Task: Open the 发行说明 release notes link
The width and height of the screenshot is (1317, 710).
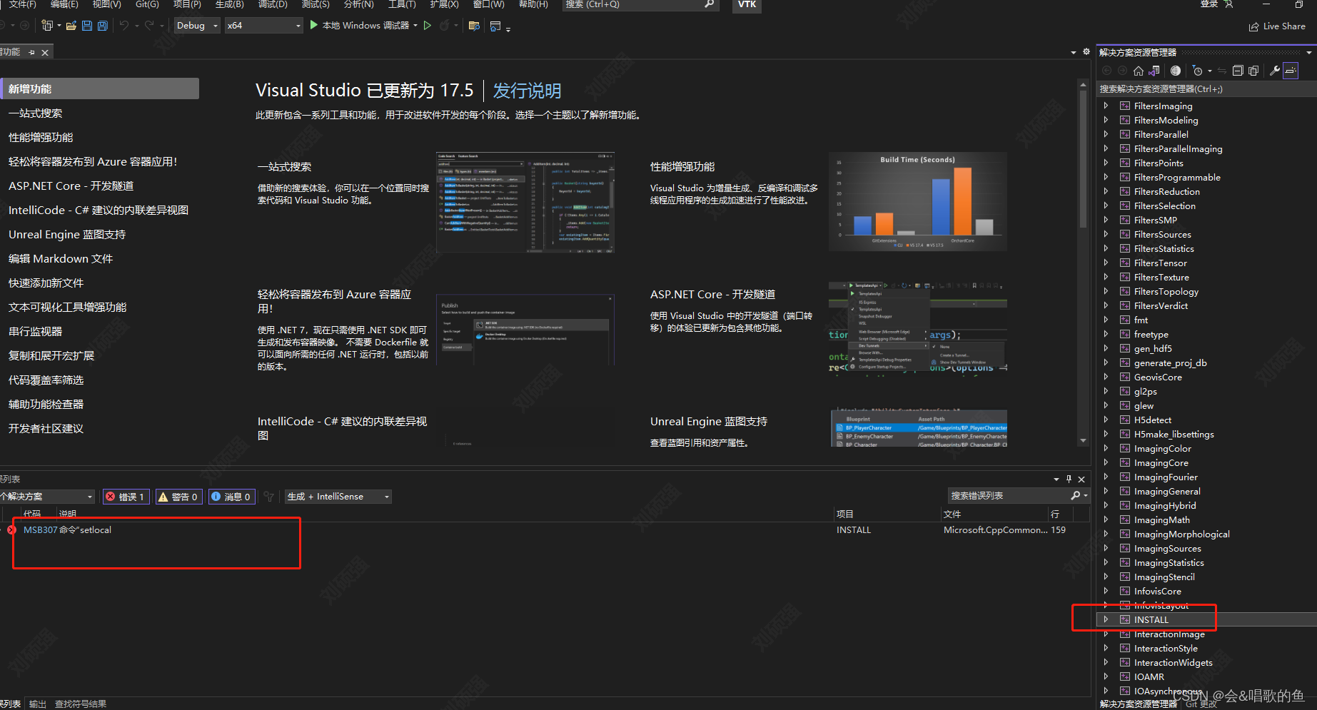Action: click(527, 91)
